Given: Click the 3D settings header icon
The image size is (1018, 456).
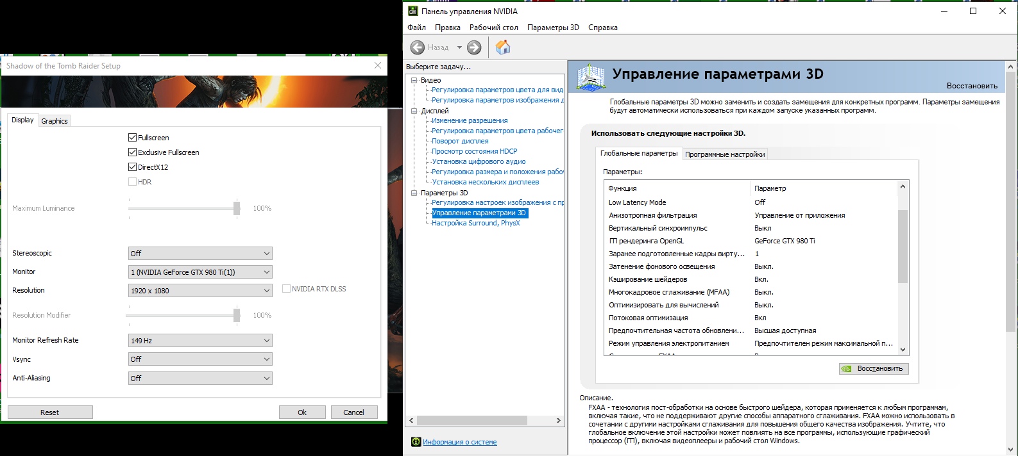Looking at the screenshot, I should click(x=591, y=77).
